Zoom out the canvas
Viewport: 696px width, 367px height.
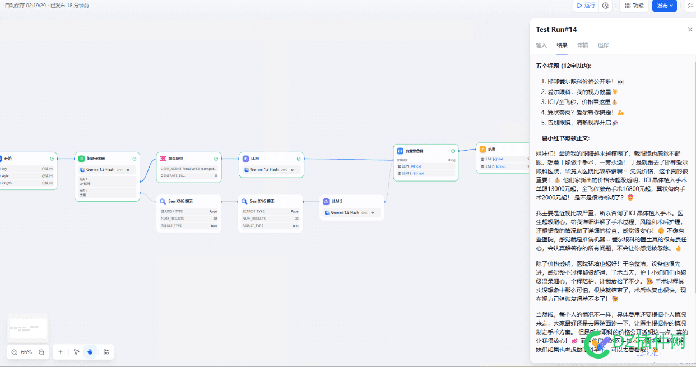[14, 352]
